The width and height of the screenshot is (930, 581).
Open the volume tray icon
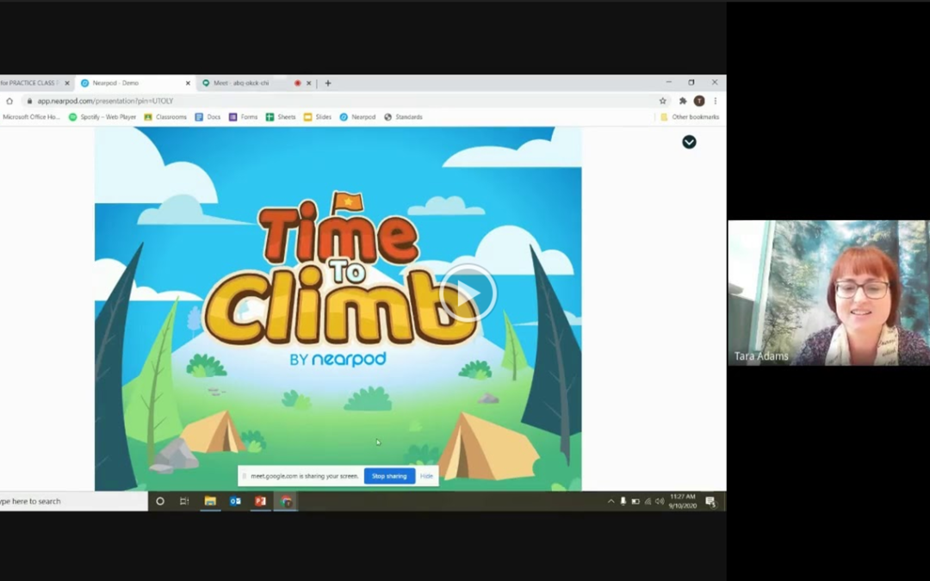pyautogui.click(x=660, y=502)
